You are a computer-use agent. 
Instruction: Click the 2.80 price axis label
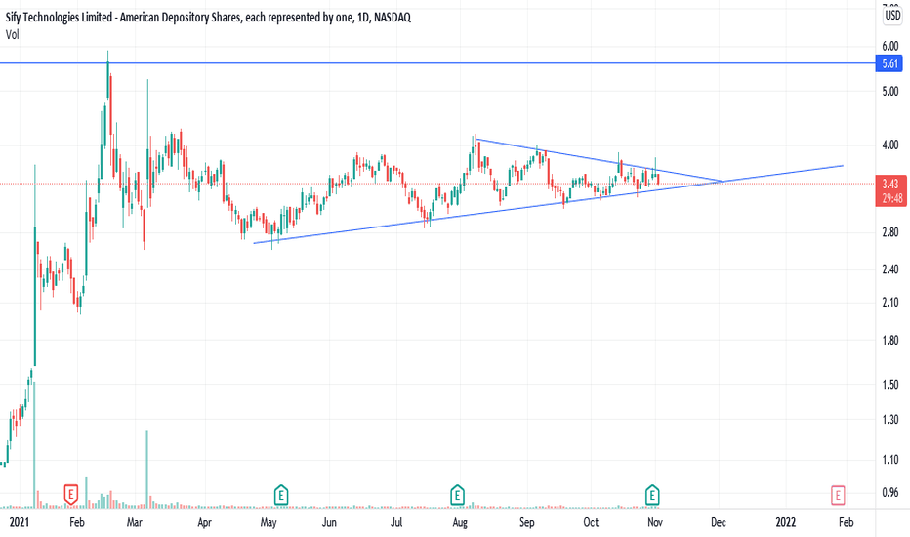pyautogui.click(x=889, y=232)
